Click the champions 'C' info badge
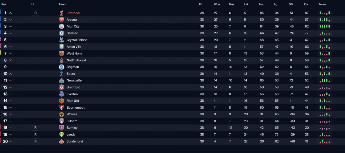 click(35, 13)
